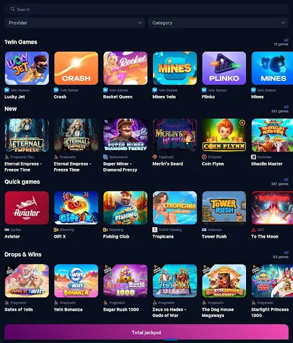The image size is (293, 343).
Task: View all 1win Games via All link
Action: point(286,40)
